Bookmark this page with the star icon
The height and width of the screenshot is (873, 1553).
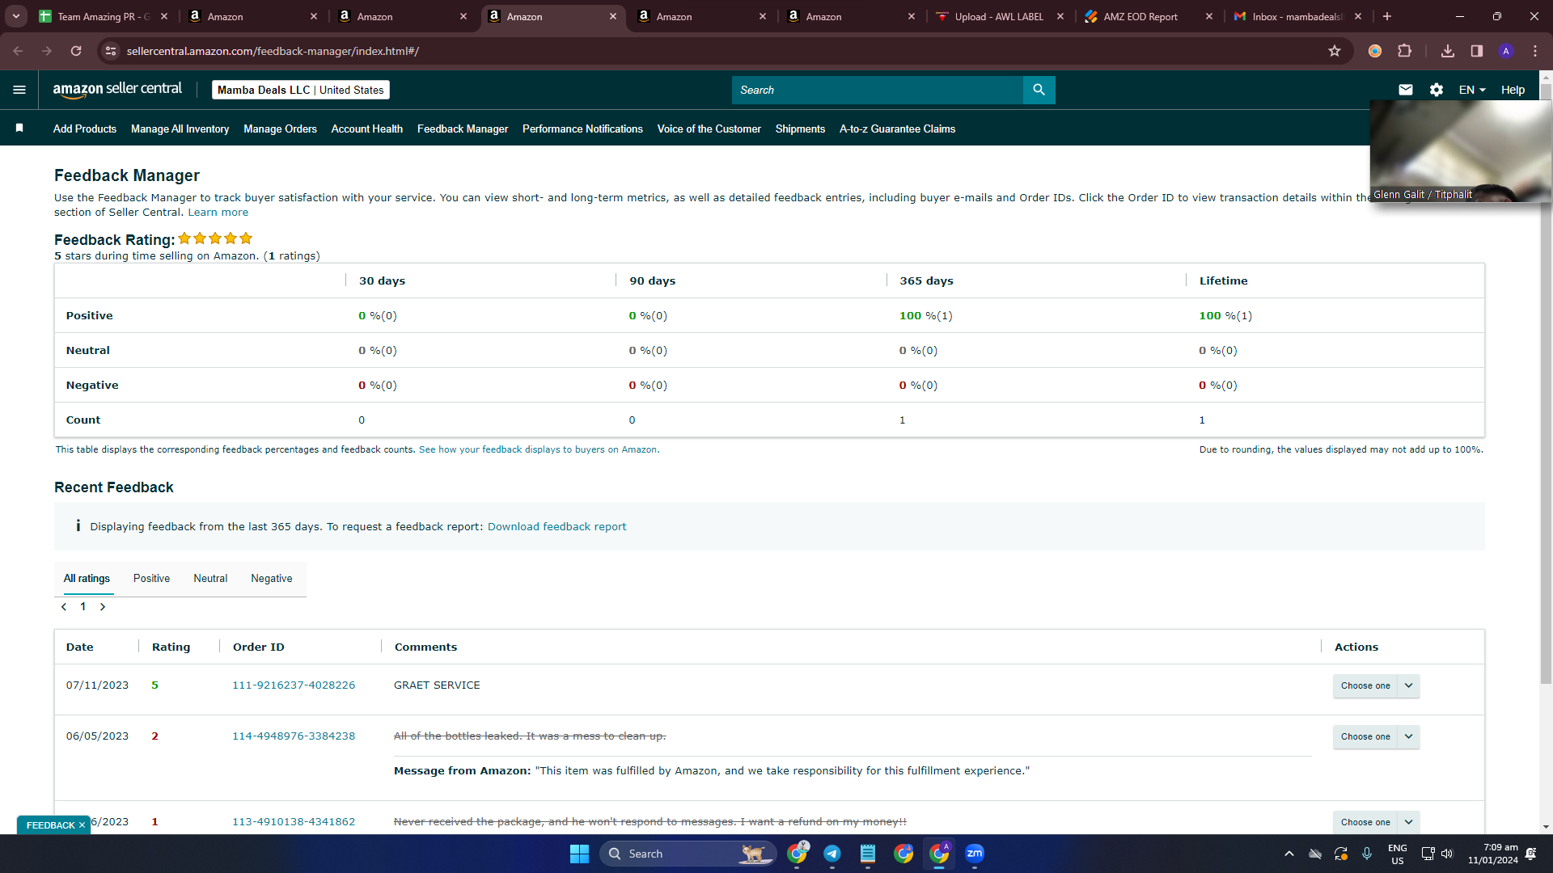(x=1335, y=51)
